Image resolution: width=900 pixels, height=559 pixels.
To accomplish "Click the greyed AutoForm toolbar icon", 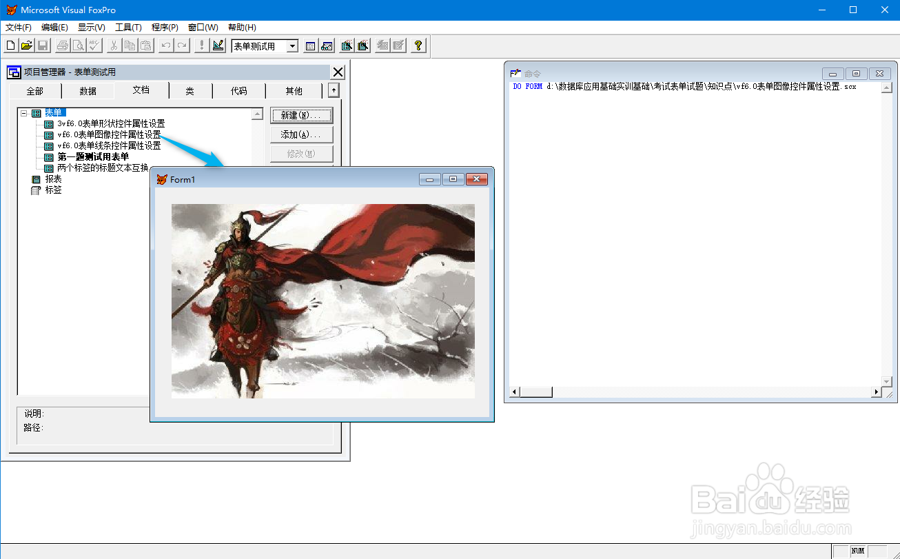I will point(382,46).
